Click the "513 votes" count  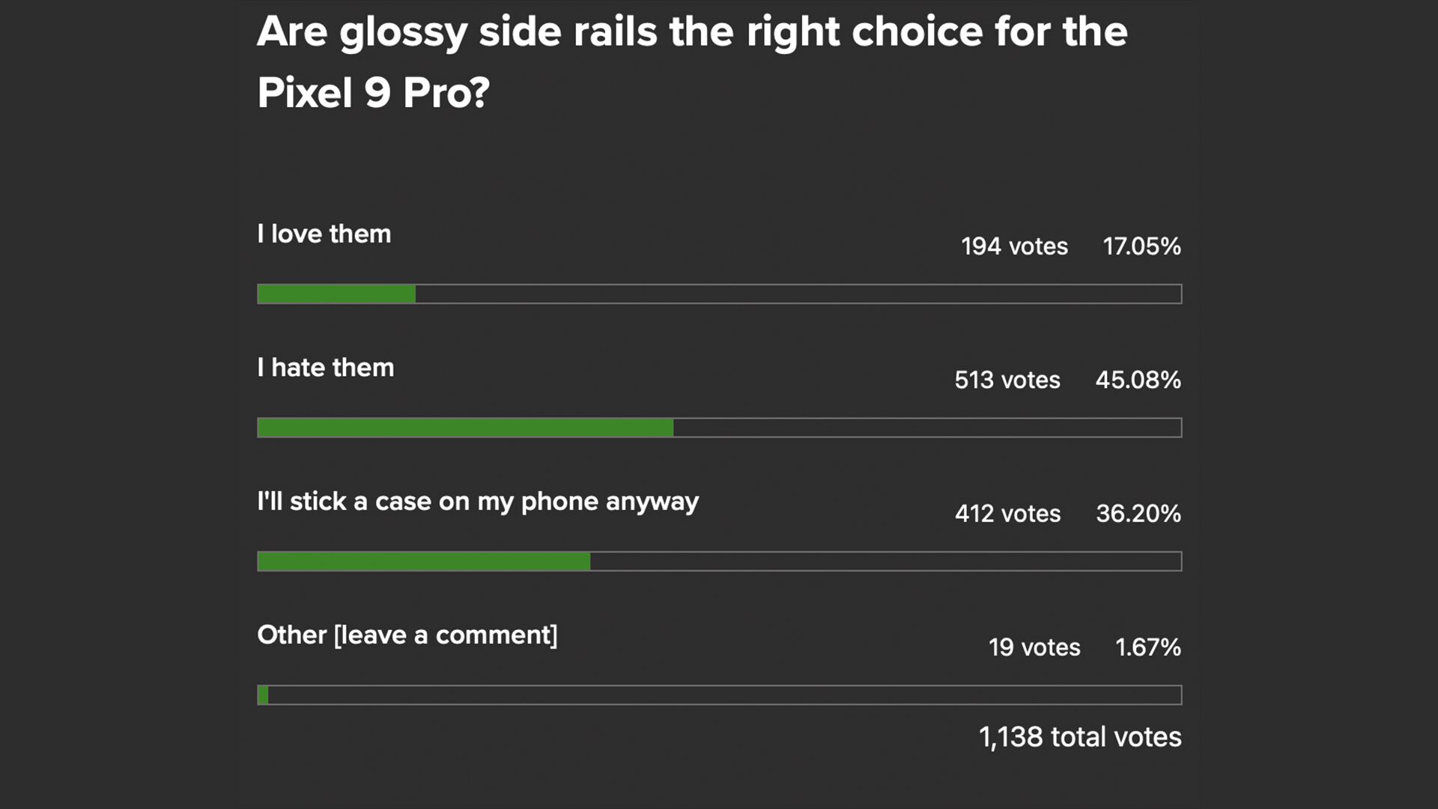pos(1007,380)
